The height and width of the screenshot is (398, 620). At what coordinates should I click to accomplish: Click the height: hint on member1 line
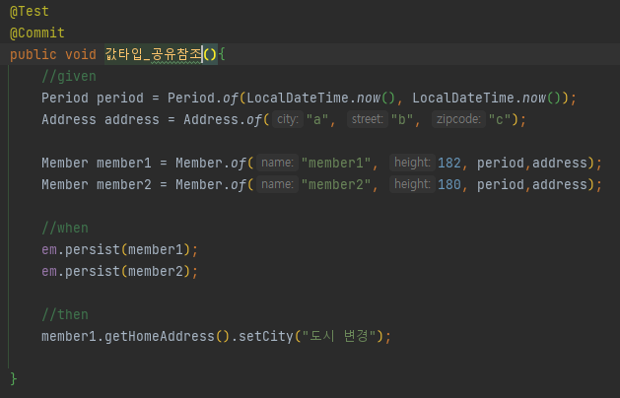(x=412, y=163)
